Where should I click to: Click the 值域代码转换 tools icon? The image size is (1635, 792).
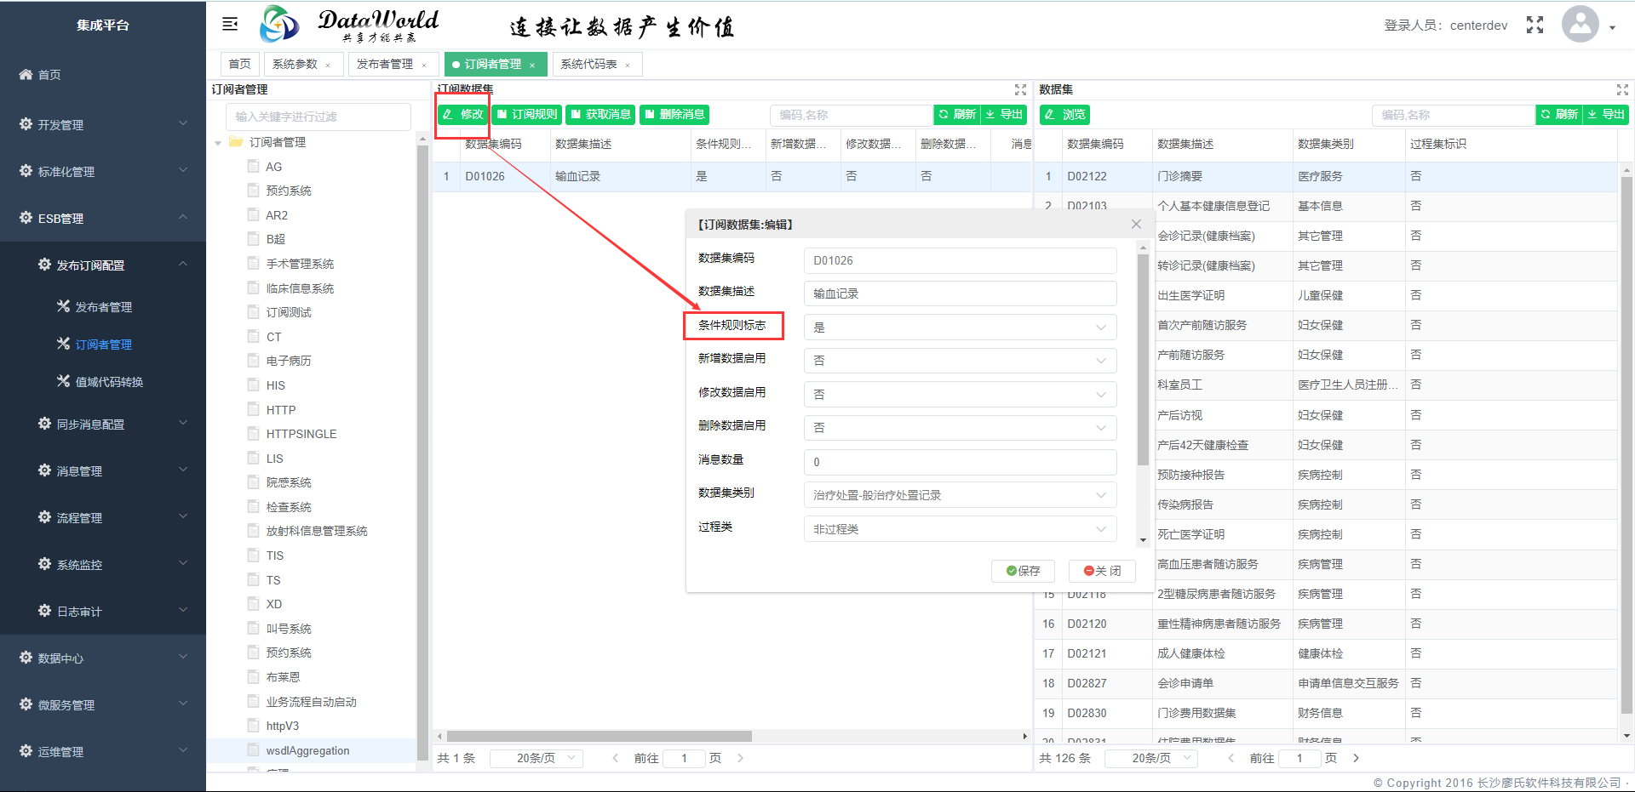[x=63, y=381]
